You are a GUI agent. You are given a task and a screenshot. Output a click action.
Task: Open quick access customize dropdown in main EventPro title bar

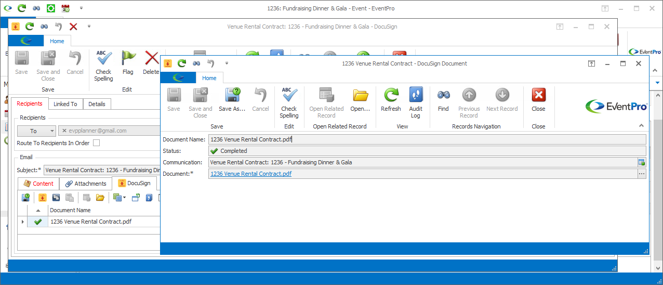tap(81, 8)
